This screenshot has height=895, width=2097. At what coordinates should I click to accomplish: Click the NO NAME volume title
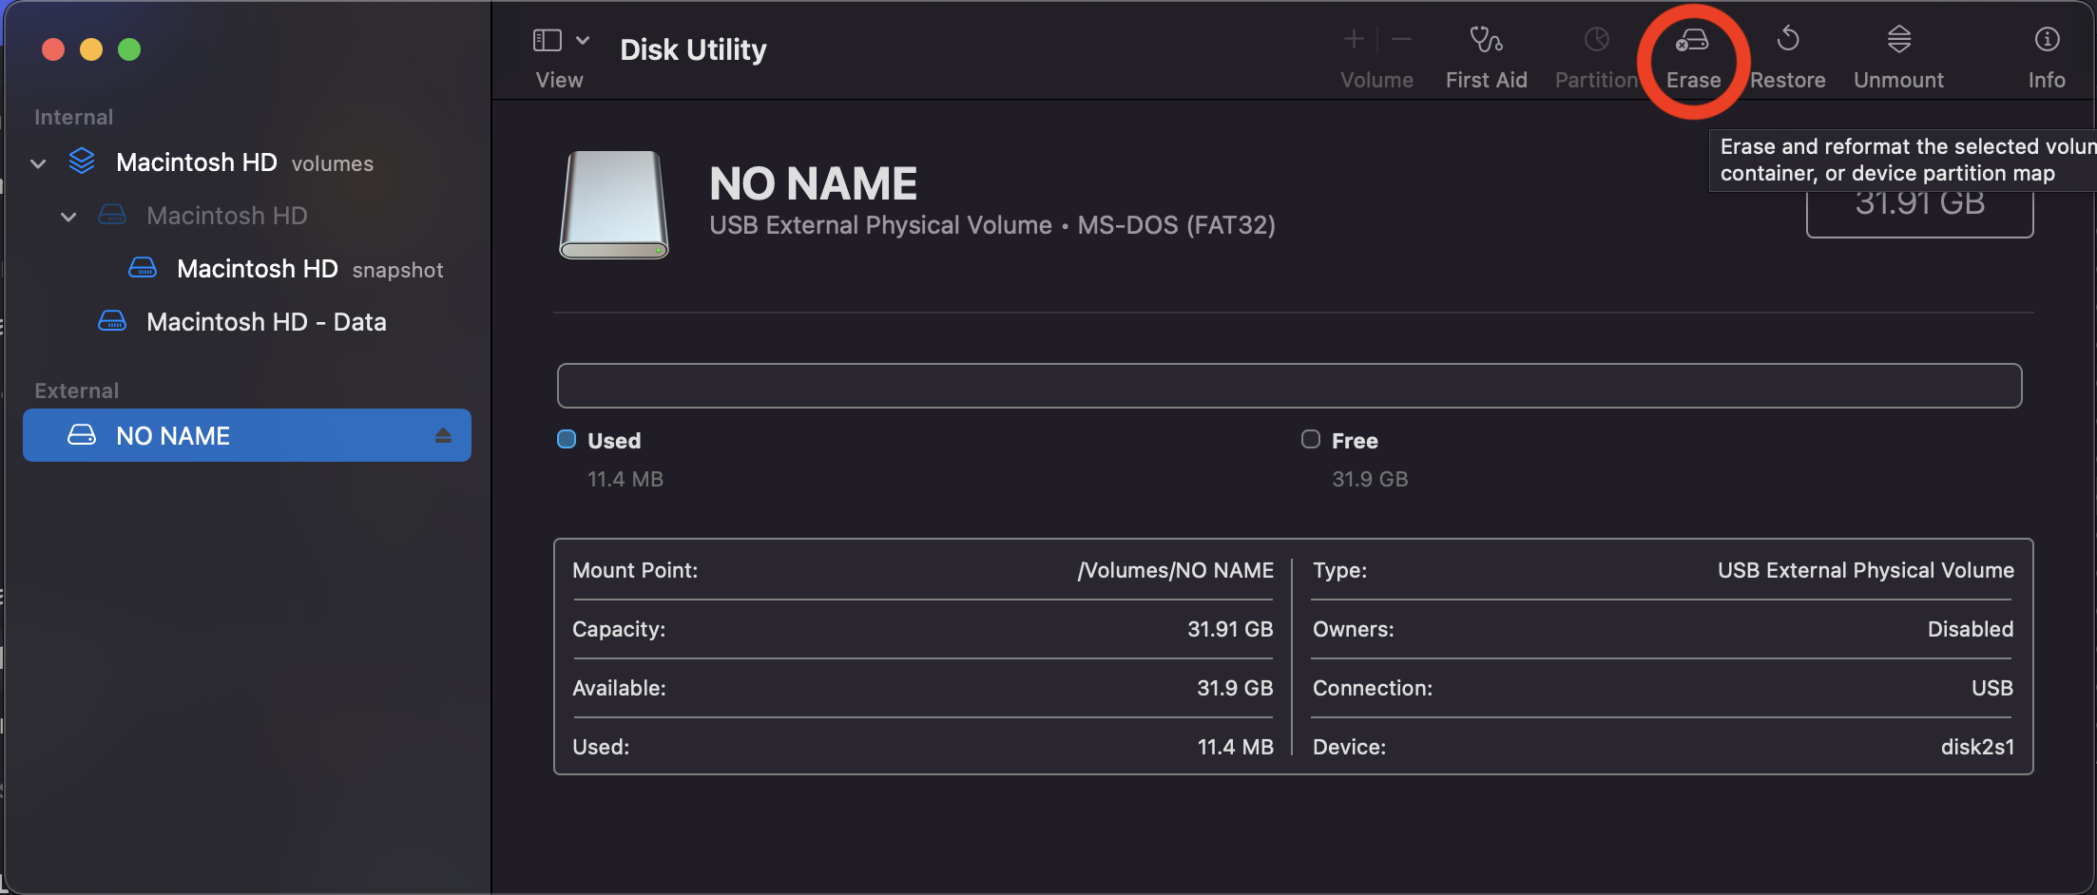tap(814, 183)
